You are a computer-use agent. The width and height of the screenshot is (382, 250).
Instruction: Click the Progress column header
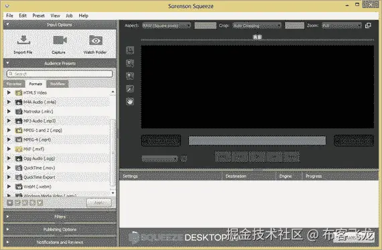(x=340, y=176)
